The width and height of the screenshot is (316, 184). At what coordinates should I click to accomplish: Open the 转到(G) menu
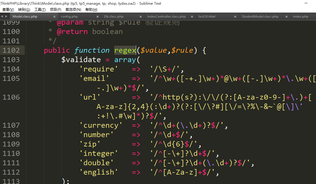click(x=24, y=10)
